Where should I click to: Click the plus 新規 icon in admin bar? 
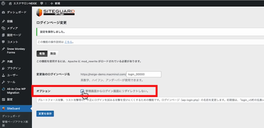(x=52, y=3)
